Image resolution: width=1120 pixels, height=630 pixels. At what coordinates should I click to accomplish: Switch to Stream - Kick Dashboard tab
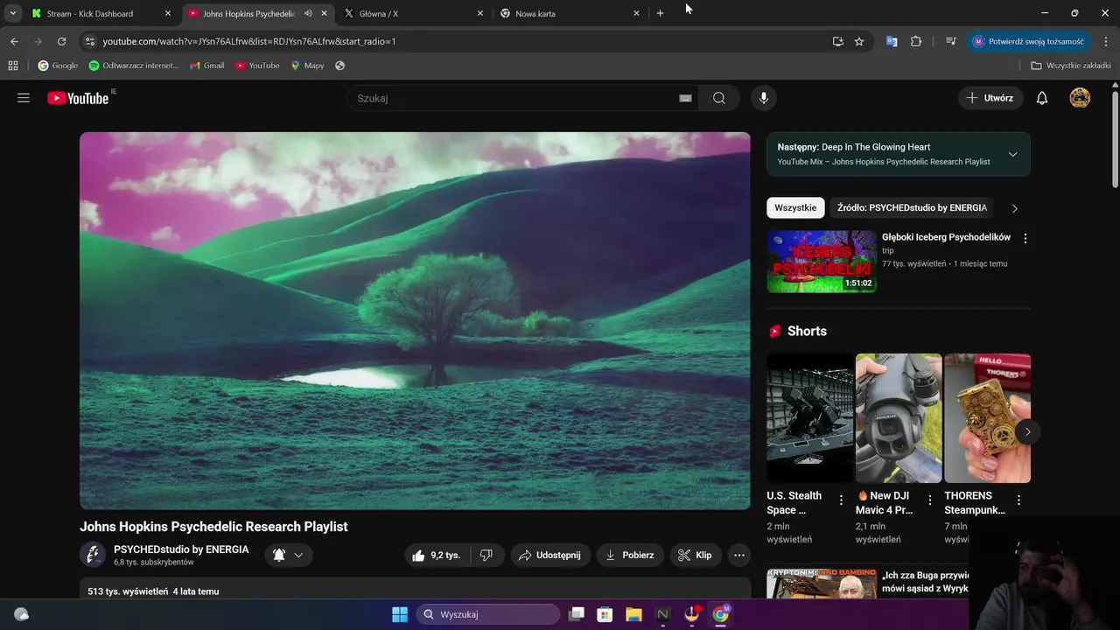pos(101,13)
